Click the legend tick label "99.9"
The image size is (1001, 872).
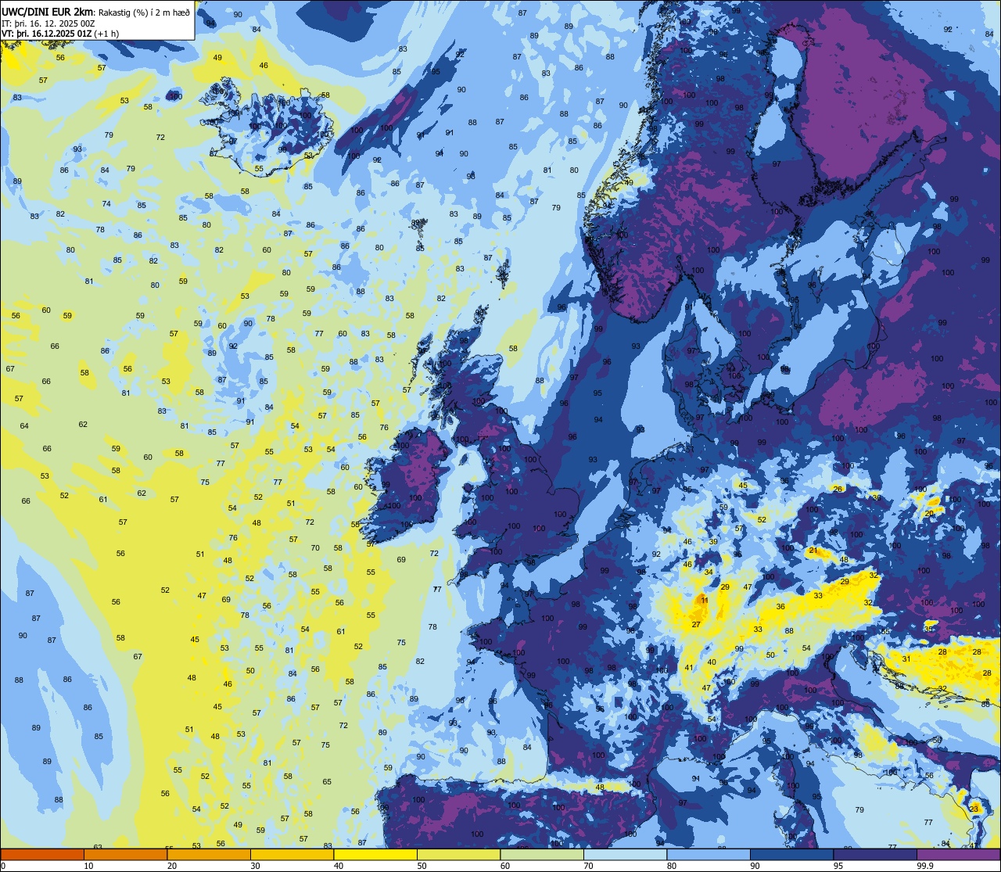[x=927, y=866]
